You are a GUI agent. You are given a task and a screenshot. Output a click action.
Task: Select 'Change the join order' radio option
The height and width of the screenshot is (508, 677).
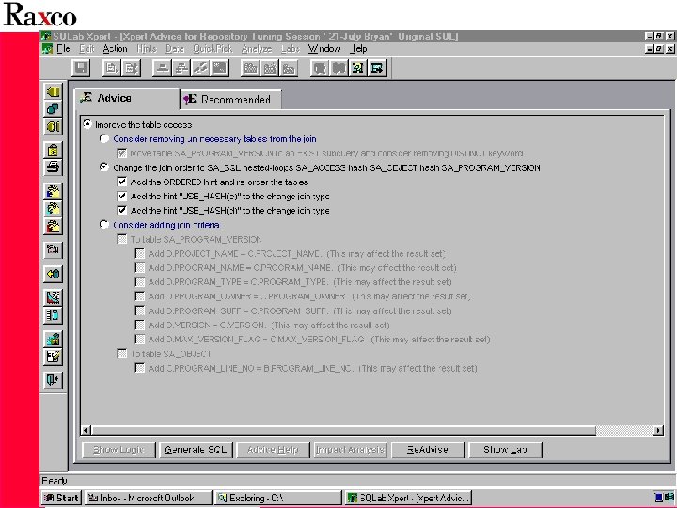click(x=104, y=167)
